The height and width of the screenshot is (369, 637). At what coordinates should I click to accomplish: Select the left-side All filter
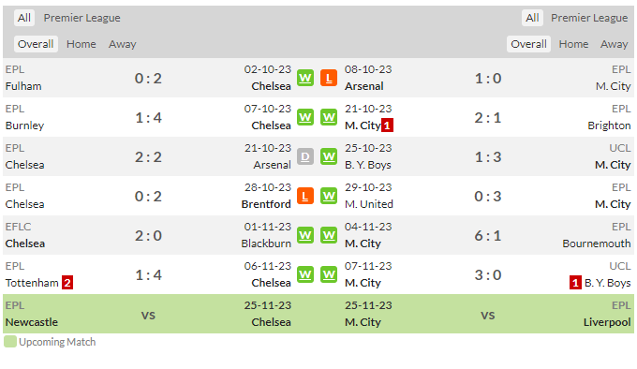point(24,18)
